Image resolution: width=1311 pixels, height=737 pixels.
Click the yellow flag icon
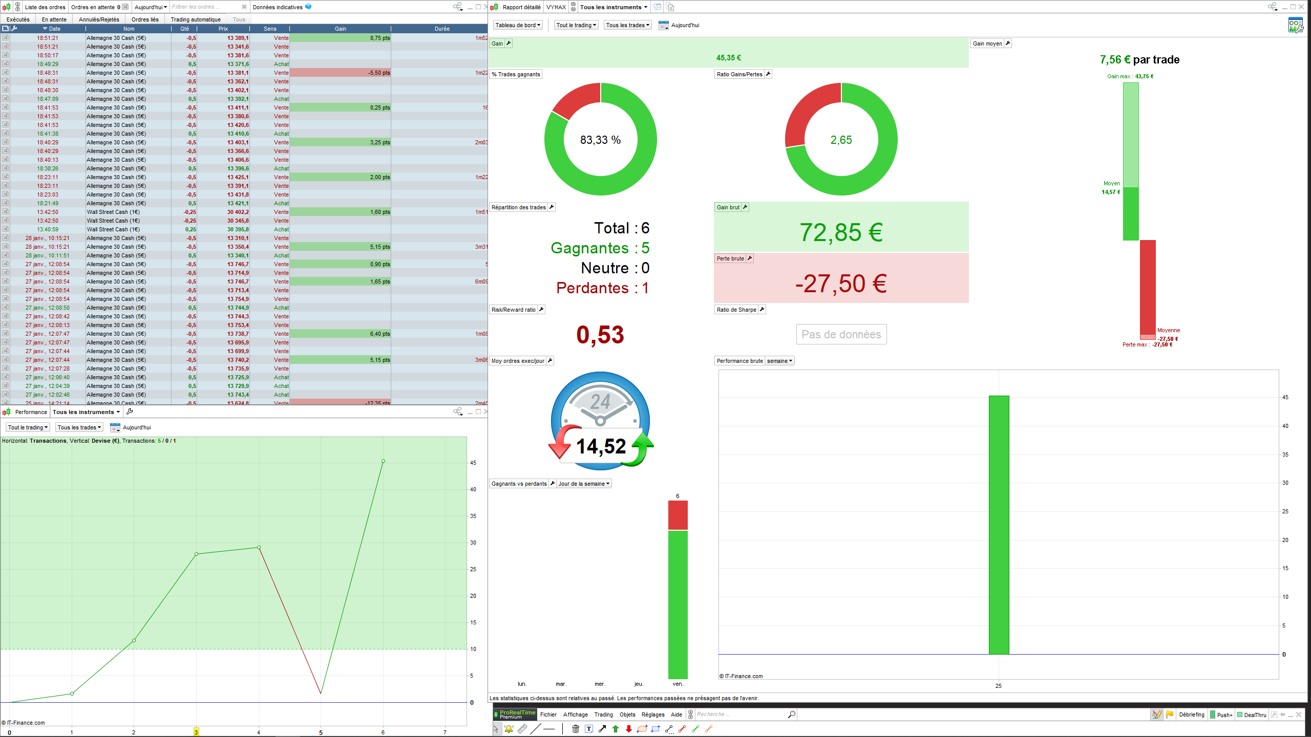point(1170,714)
